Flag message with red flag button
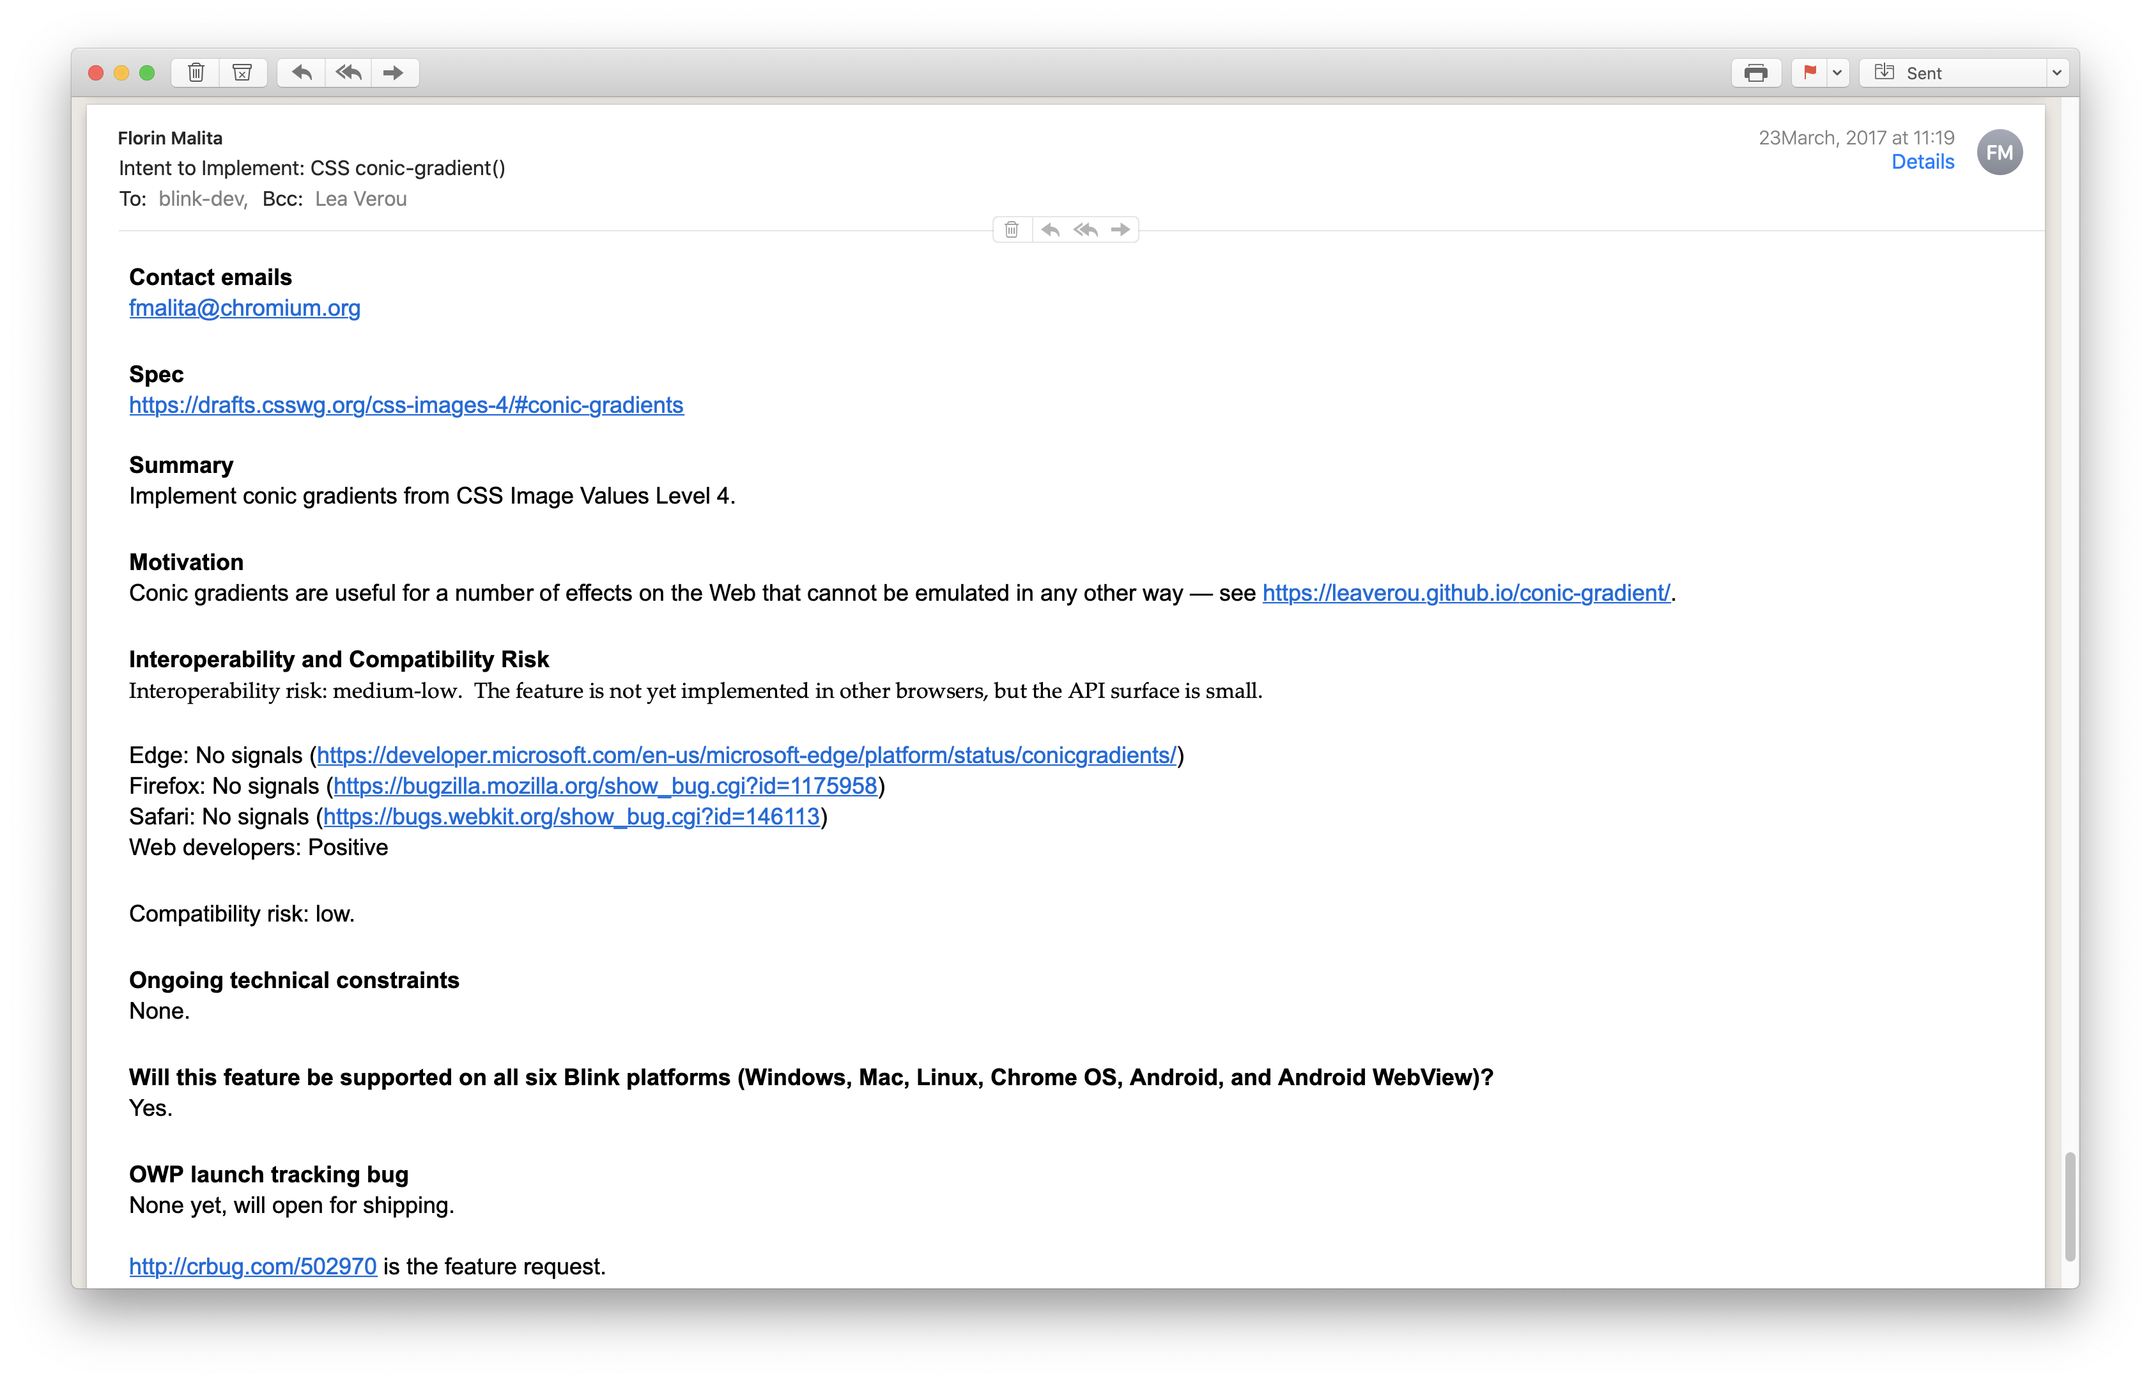The image size is (2151, 1383). [1810, 73]
